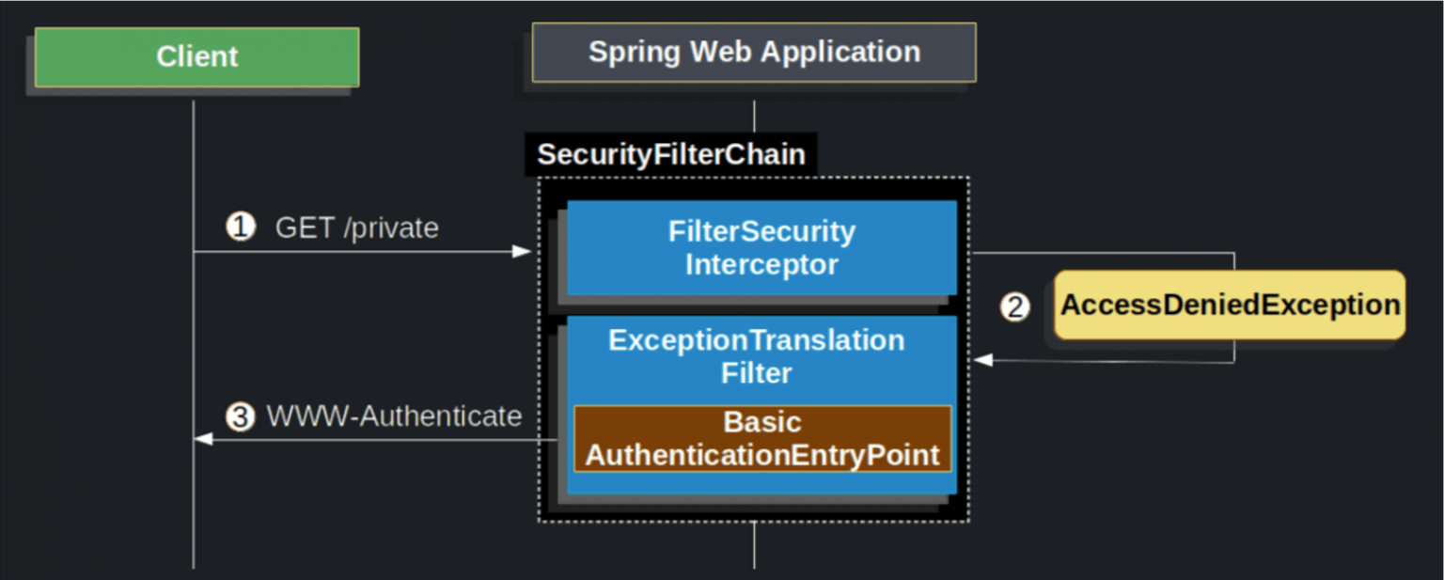This screenshot has width=1444, height=580.
Task: Select the Spring Web Application header box
Action: click(x=754, y=52)
